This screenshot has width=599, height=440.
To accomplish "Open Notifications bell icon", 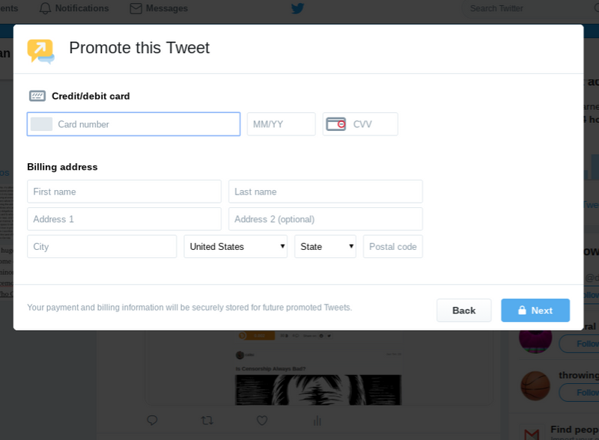I will point(45,8).
